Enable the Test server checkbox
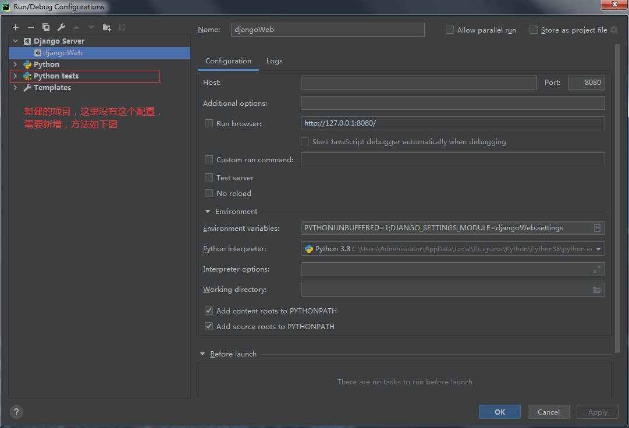The width and height of the screenshot is (629, 428). [x=208, y=177]
